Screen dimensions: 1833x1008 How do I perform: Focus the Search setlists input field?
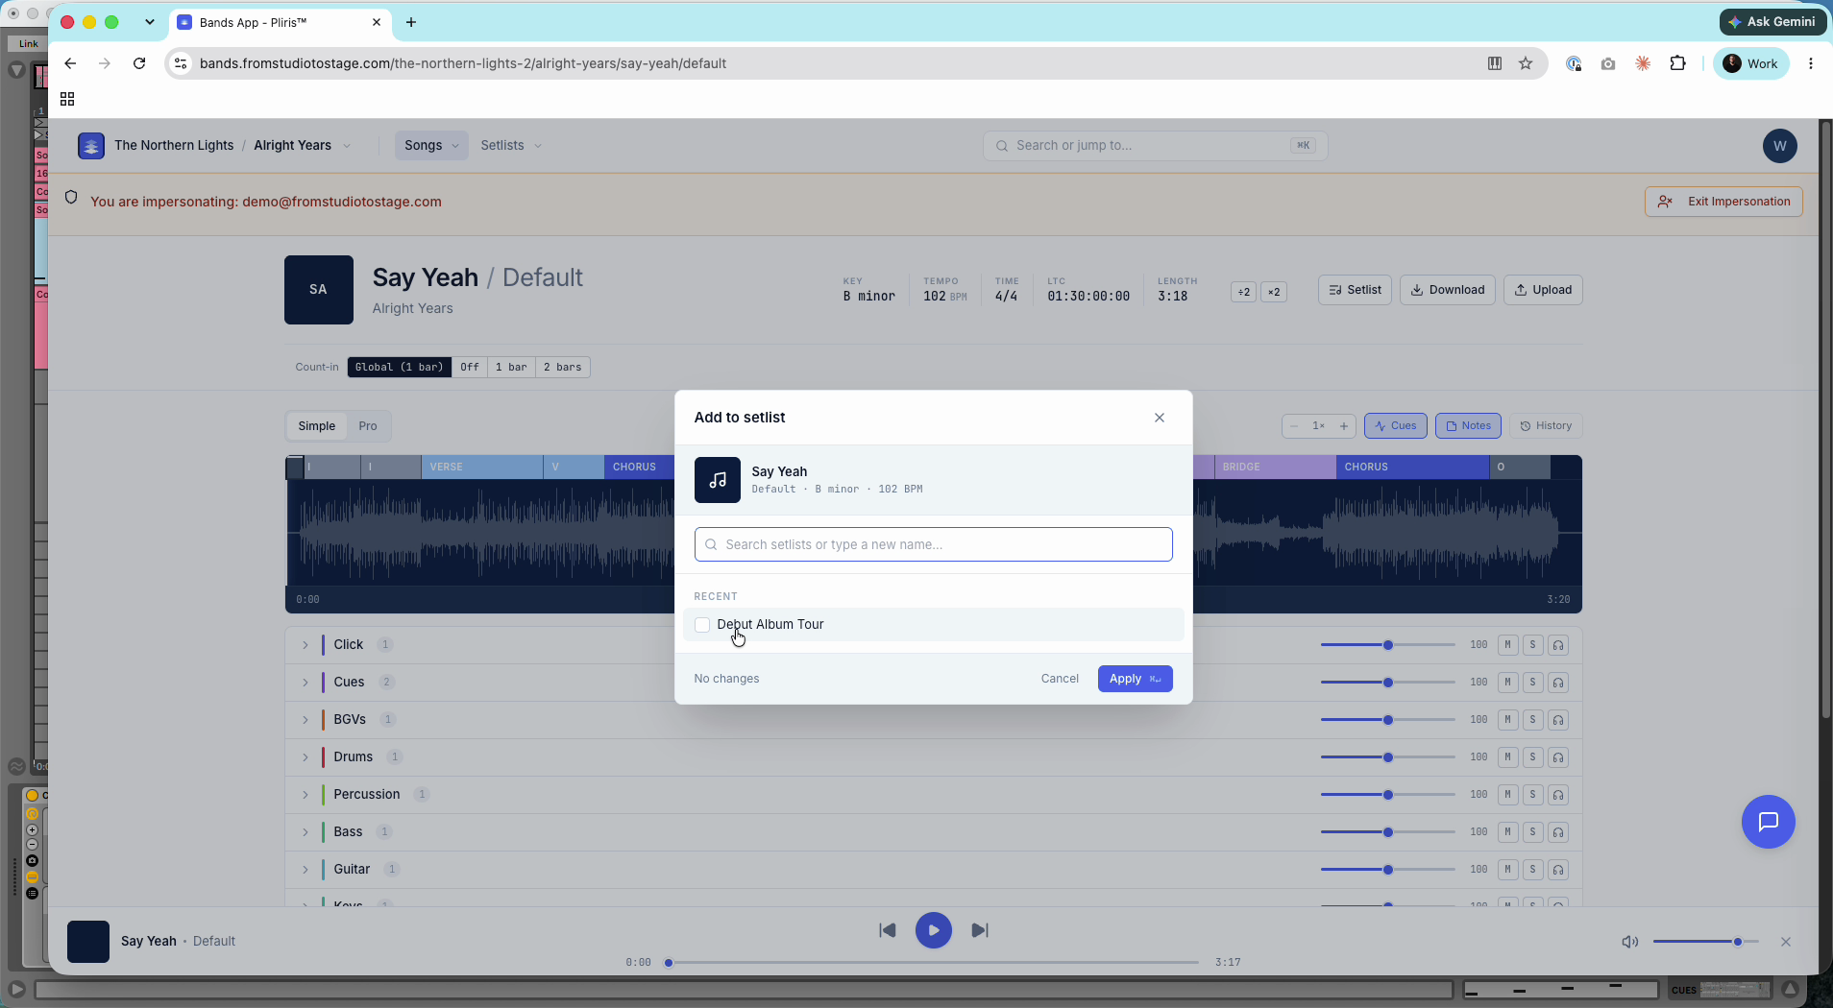[933, 544]
